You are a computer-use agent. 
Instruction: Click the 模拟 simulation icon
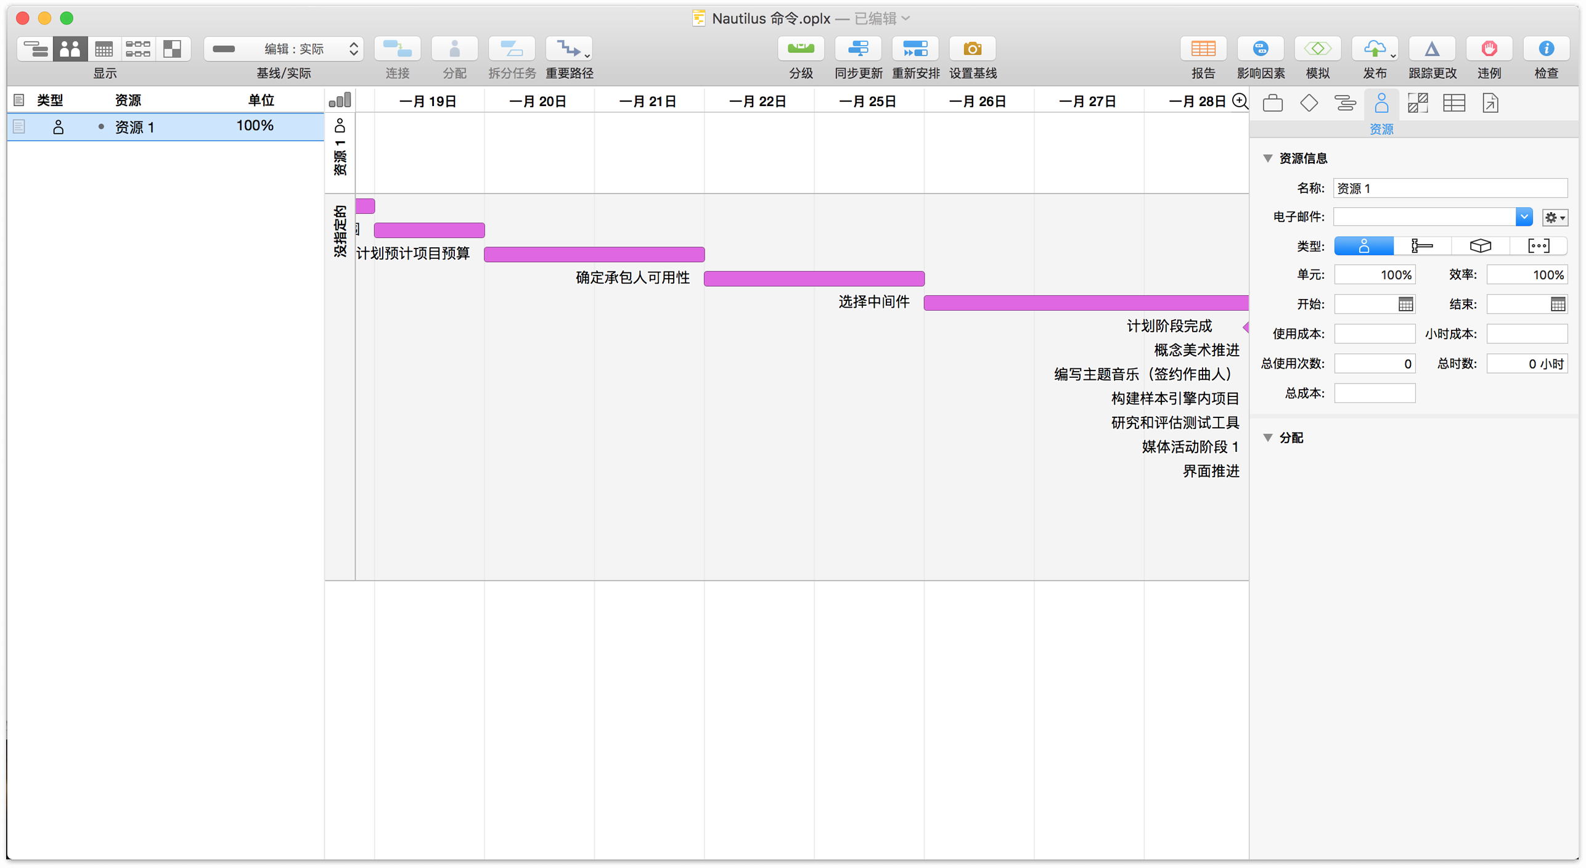tap(1317, 49)
